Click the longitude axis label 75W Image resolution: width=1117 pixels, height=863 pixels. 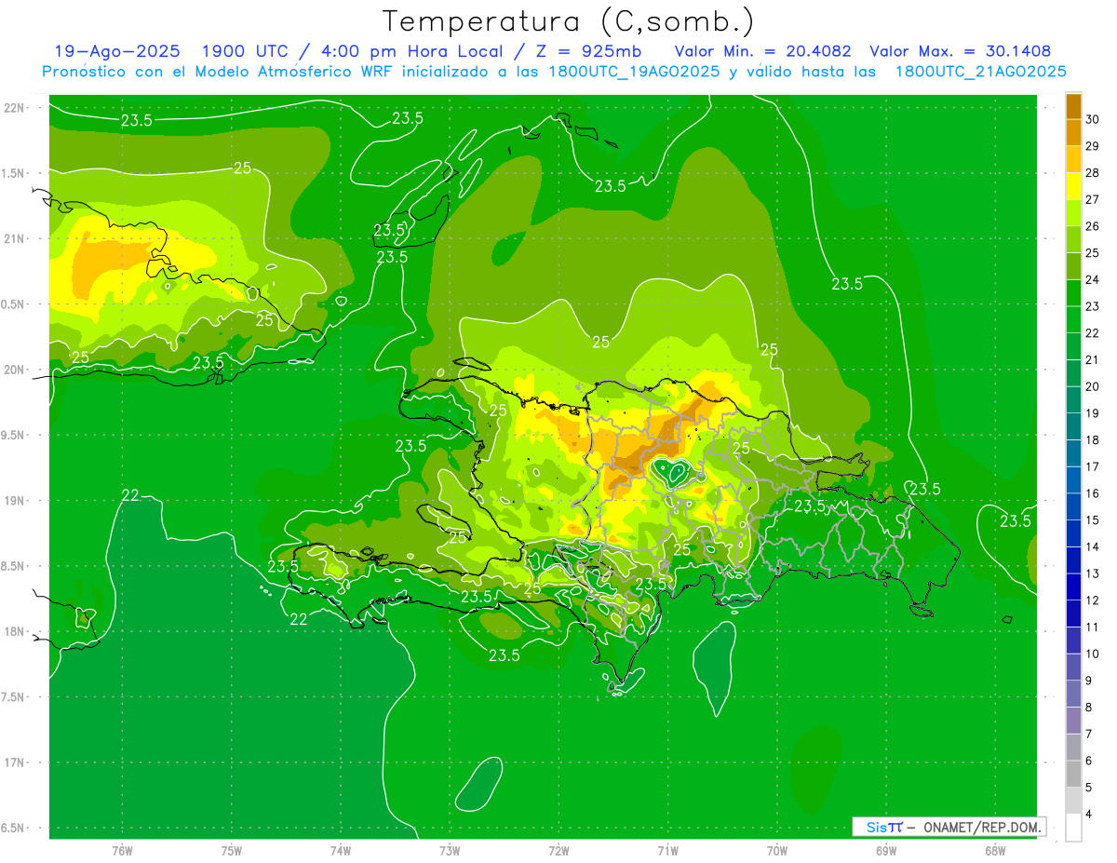coord(232,850)
